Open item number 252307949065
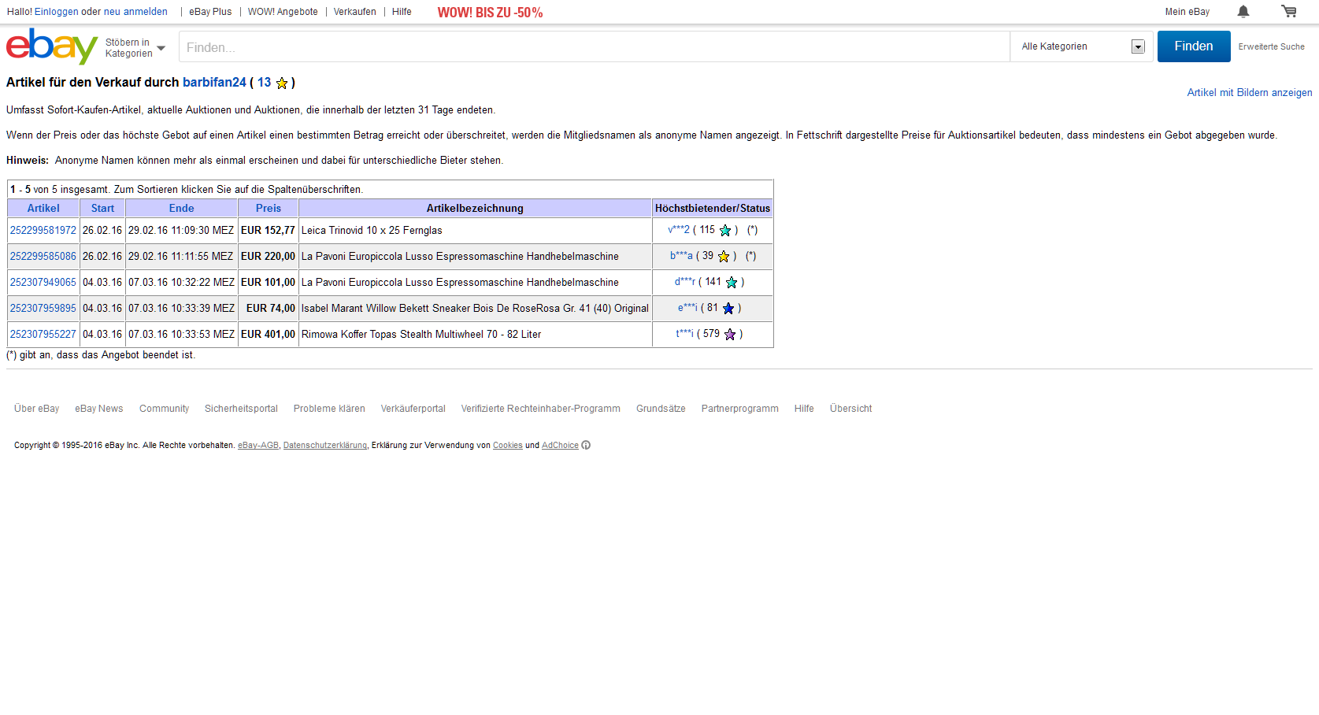The width and height of the screenshot is (1319, 715). coord(43,283)
